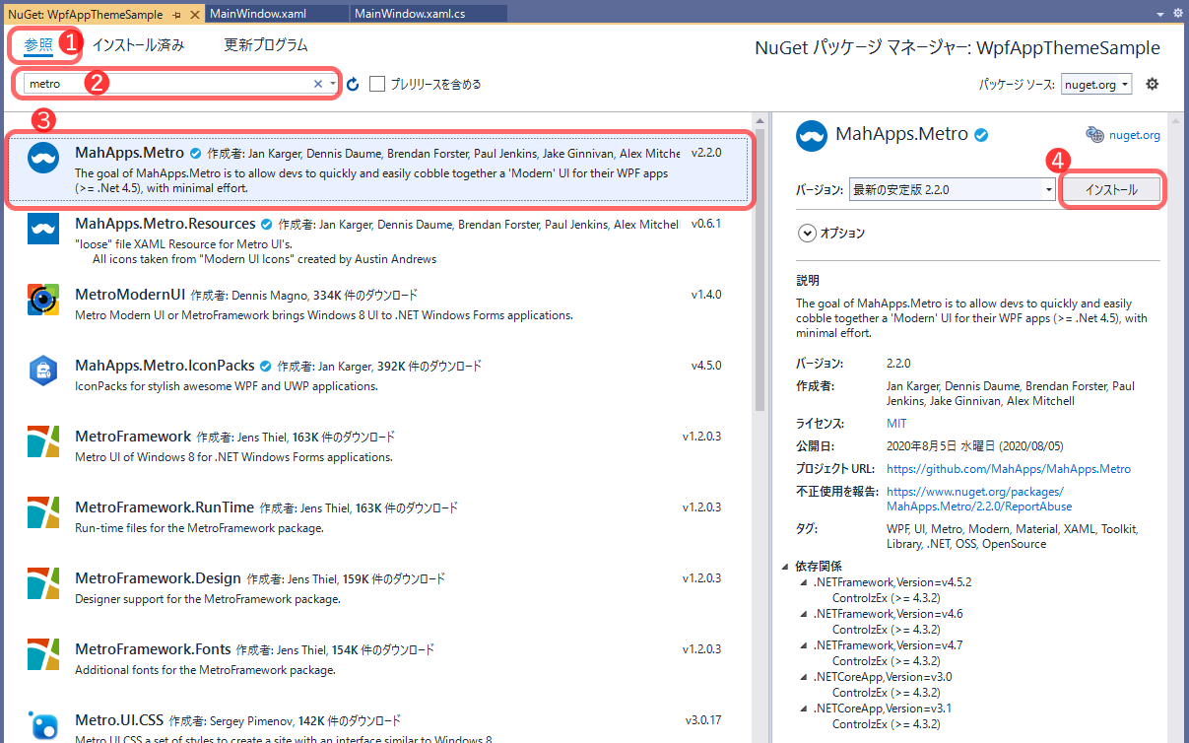The height and width of the screenshot is (743, 1189).
Task: Click the Install button
Action: click(x=1111, y=190)
